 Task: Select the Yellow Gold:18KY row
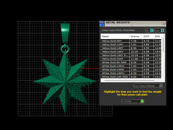[x=131, y=52]
